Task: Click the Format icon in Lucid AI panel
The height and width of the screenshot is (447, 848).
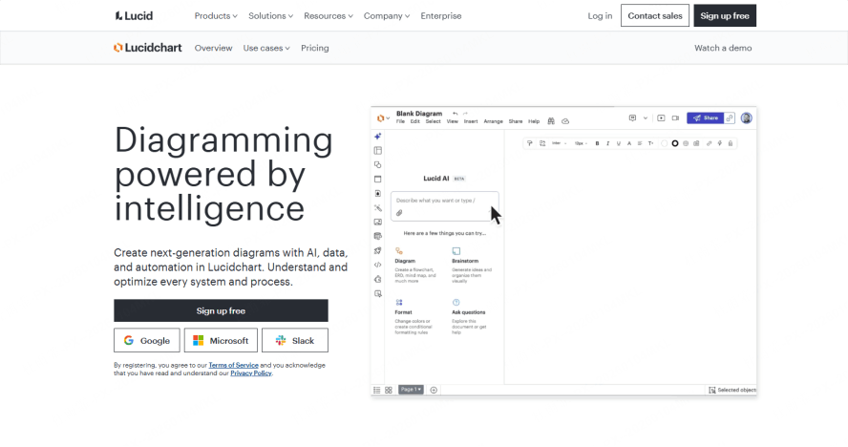Action: 399,302
